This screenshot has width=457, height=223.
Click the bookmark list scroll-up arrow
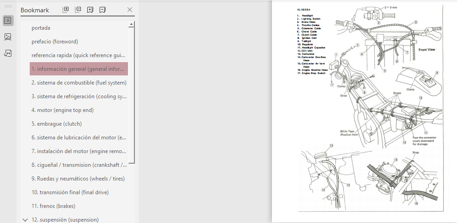pyautogui.click(x=132, y=24)
